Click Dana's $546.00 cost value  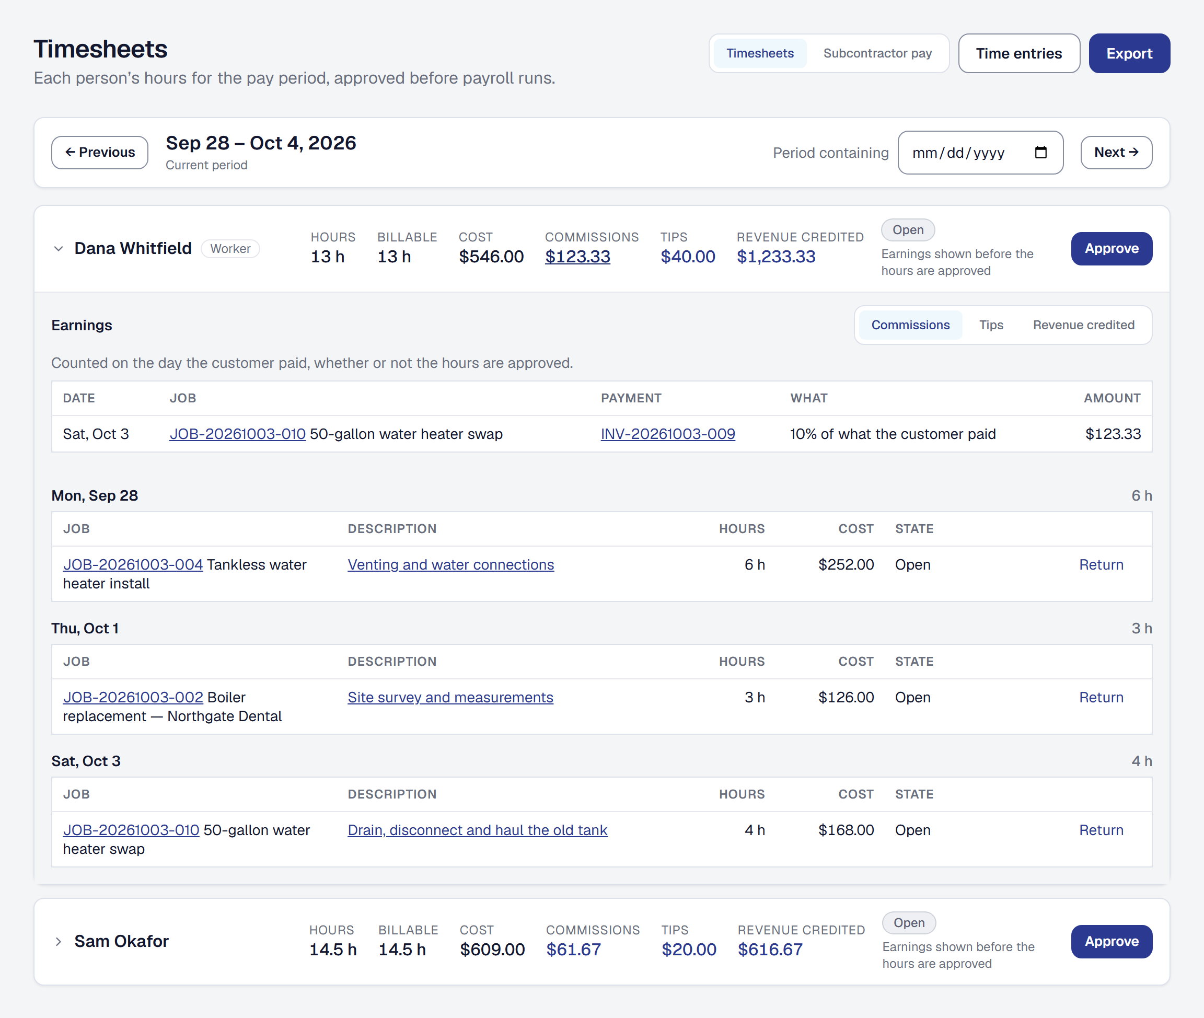coord(491,257)
